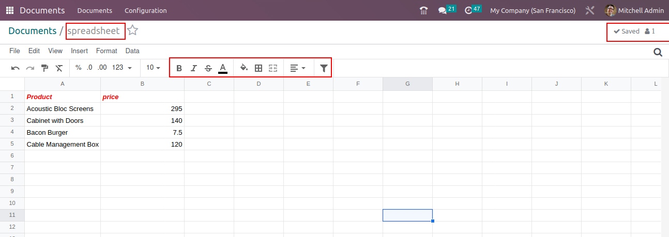
Task: Select row 11 header
Action: click(x=12, y=215)
